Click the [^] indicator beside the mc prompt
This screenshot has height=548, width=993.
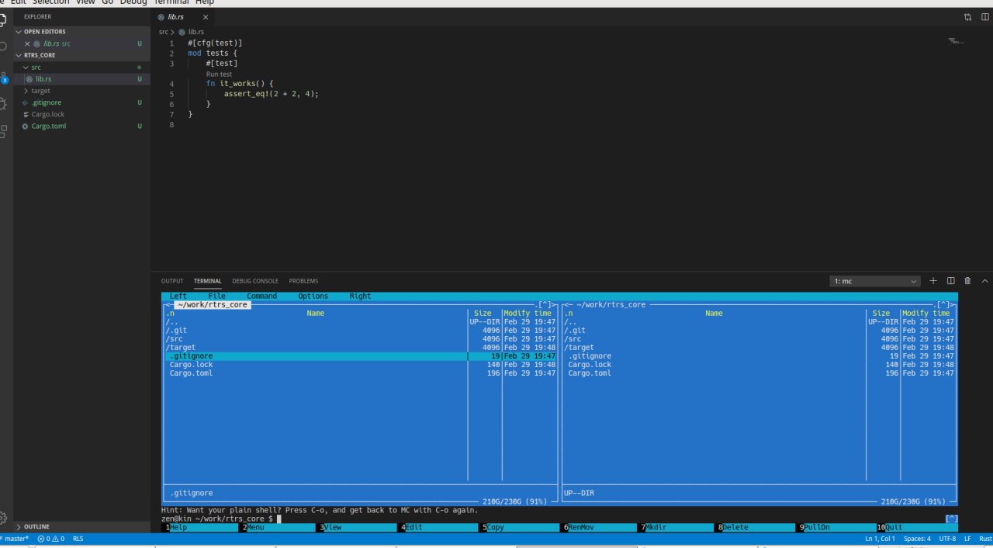click(x=952, y=519)
